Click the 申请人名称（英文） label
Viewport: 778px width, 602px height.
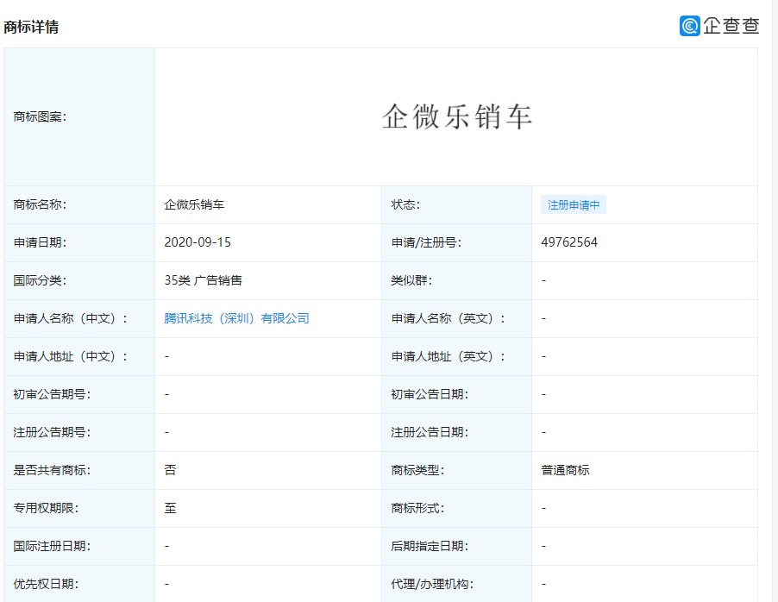449,318
